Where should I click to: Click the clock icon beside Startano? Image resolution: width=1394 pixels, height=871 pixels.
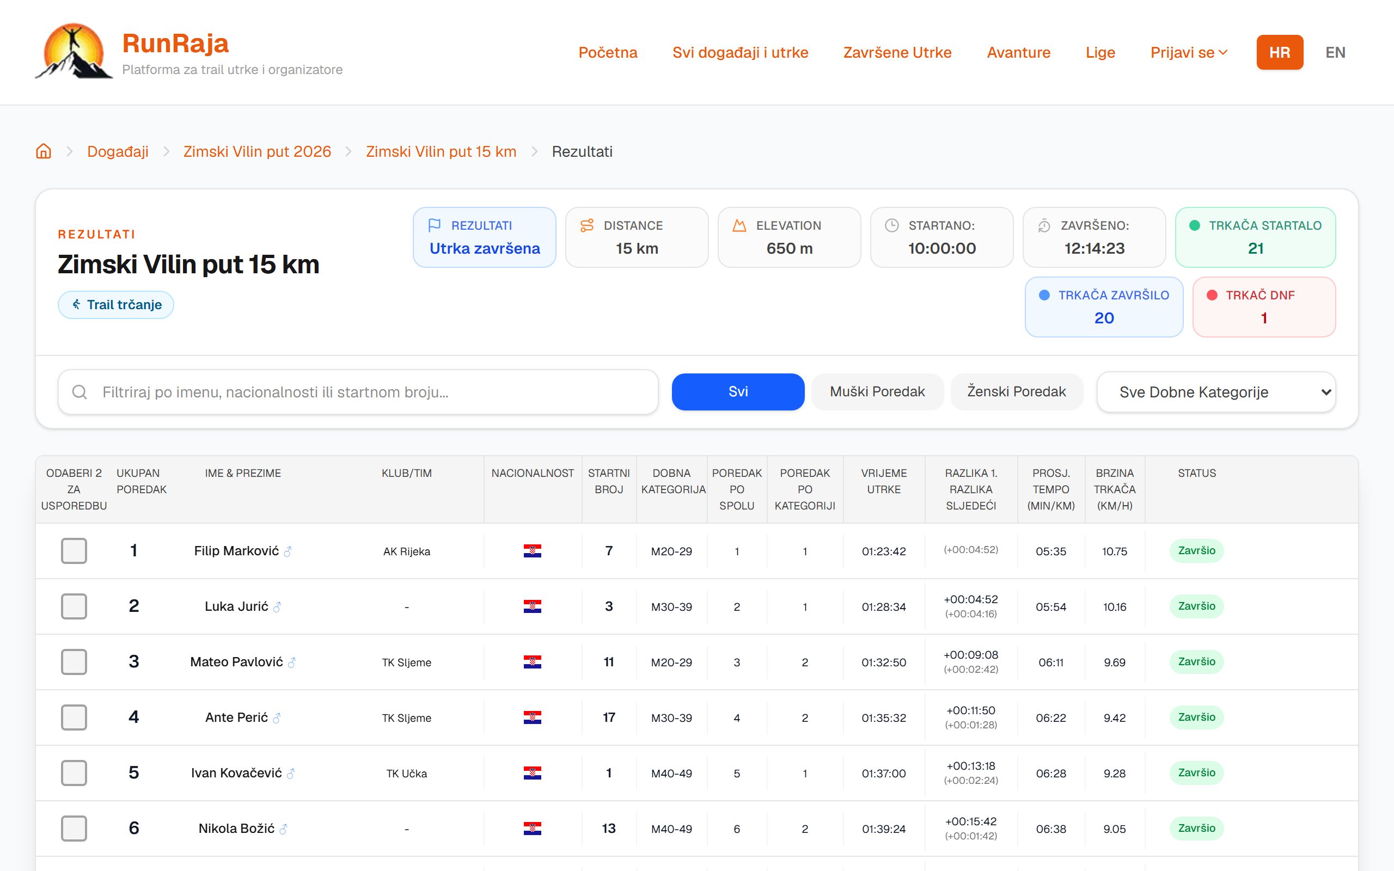pos(892,225)
